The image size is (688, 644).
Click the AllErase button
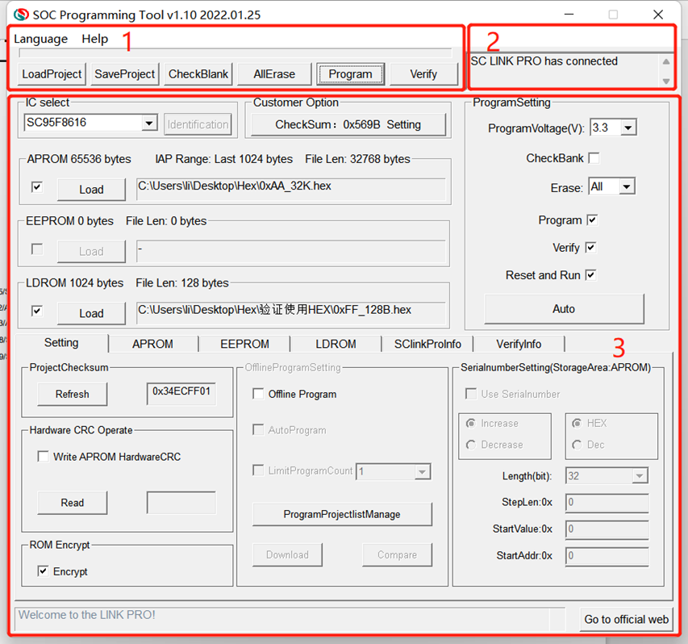274,73
